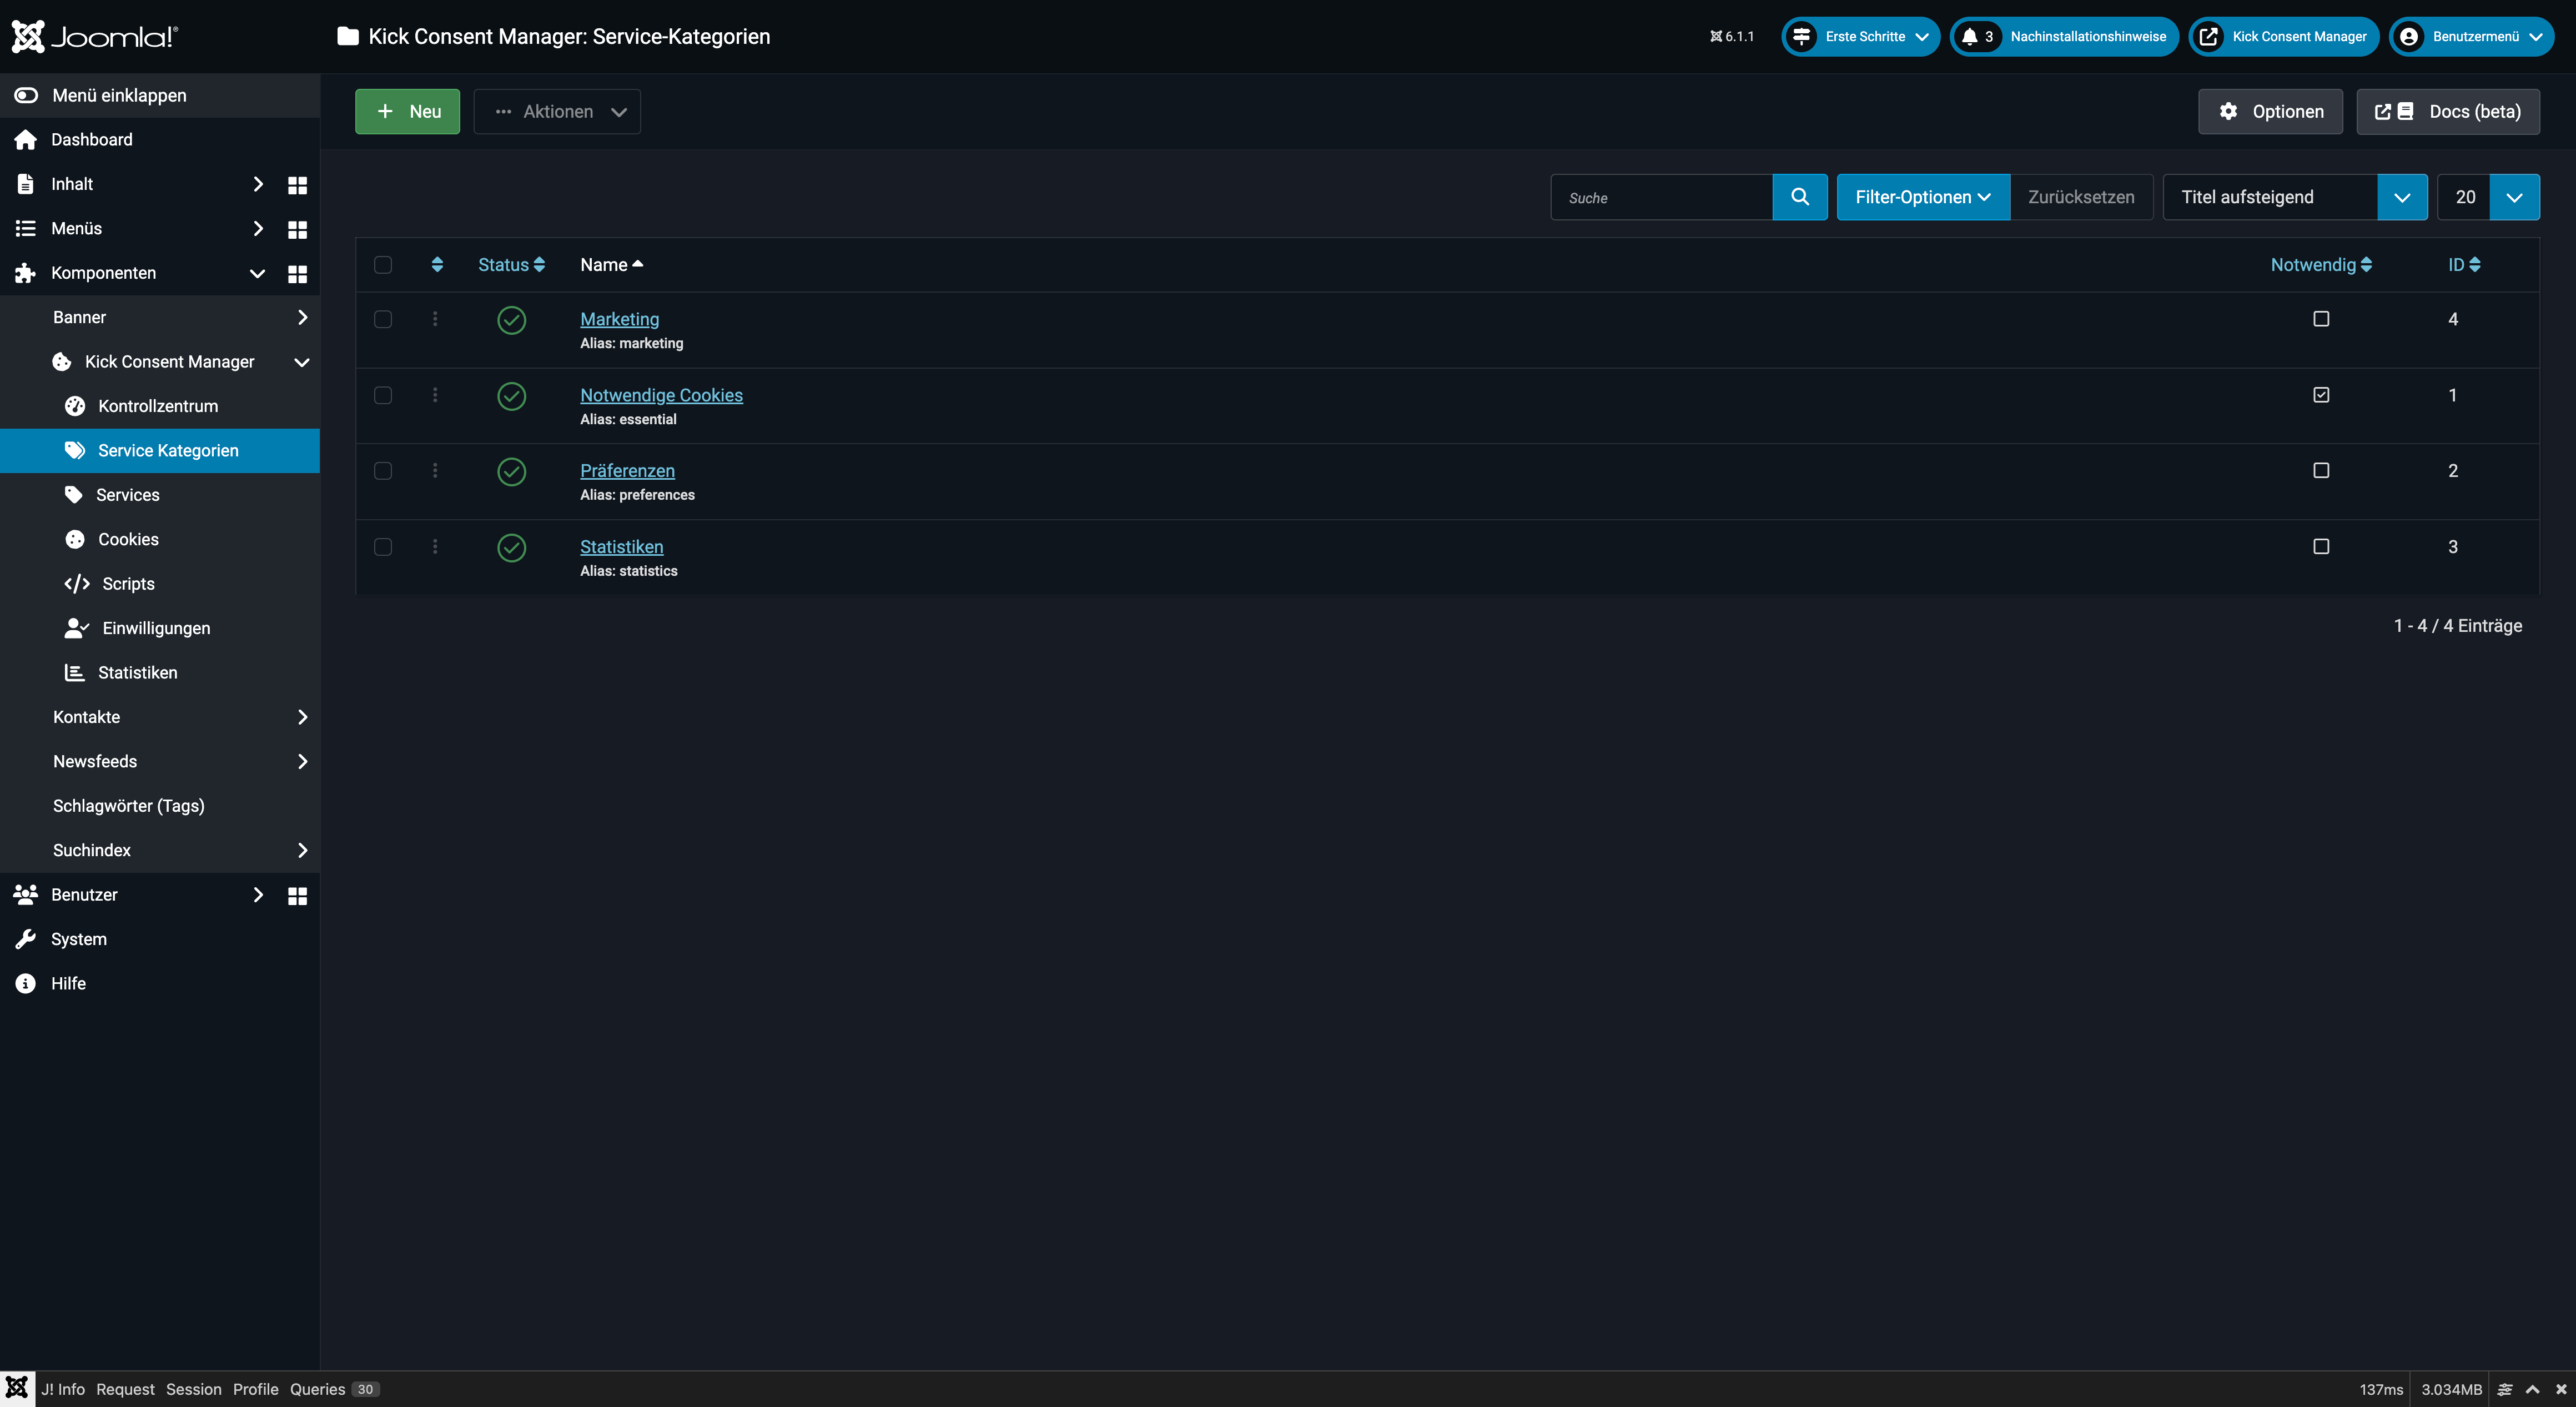Toggle Notwendig box for Notwendige Cookies
Viewport: 2576px width, 1407px height.
[x=2321, y=395]
